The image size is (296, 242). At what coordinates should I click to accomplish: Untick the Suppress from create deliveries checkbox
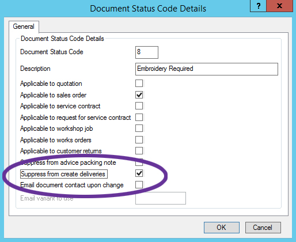click(x=139, y=173)
